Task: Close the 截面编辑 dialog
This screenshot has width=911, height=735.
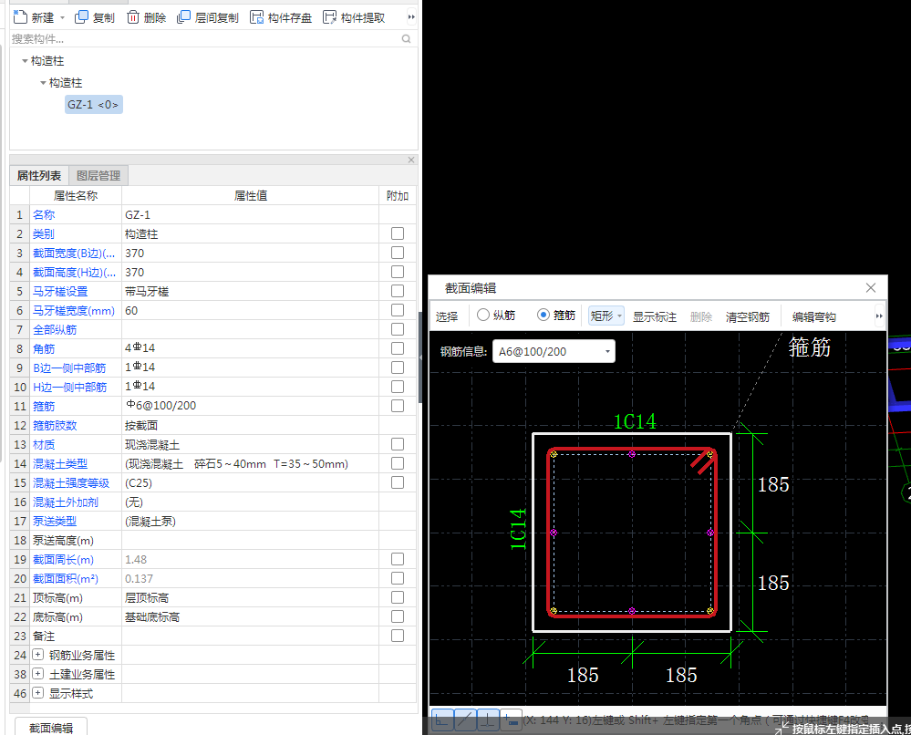Action: (x=870, y=287)
